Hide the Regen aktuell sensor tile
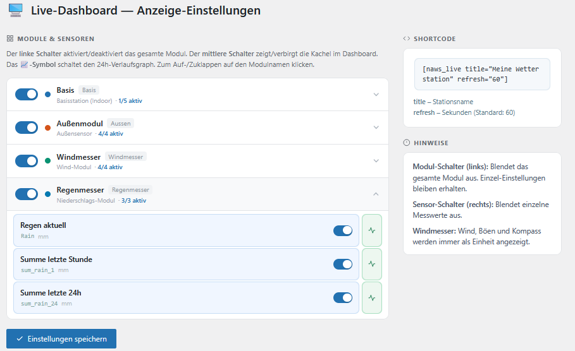Image resolution: width=575 pixels, height=351 pixels. 342,230
